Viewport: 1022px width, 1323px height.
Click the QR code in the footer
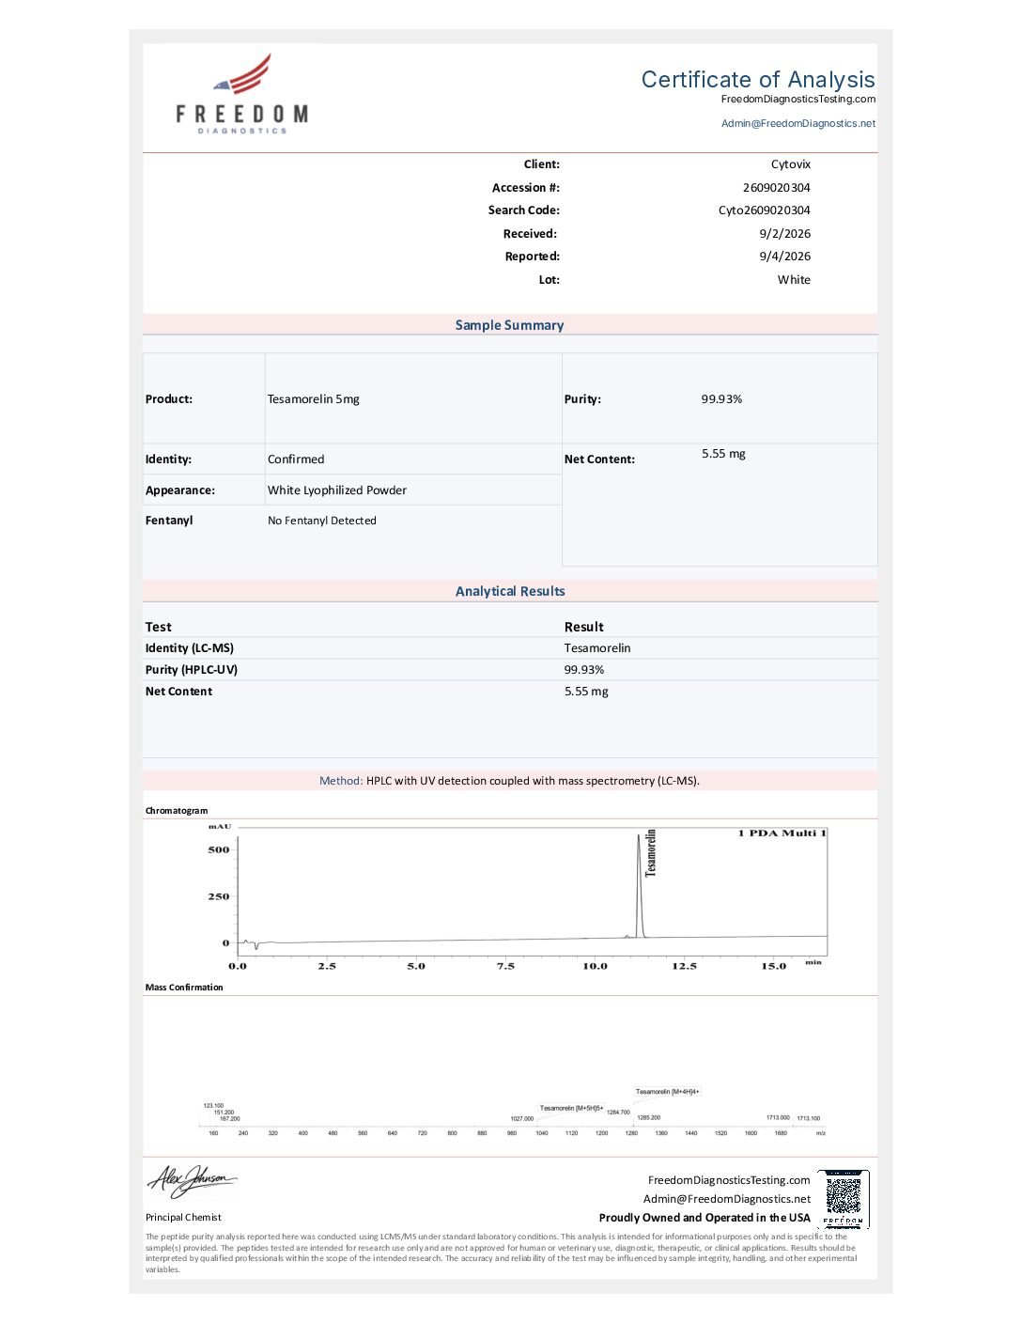click(844, 1198)
